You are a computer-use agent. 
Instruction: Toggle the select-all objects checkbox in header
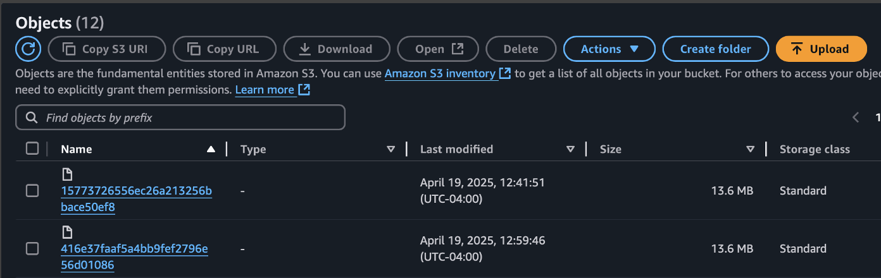coord(32,148)
